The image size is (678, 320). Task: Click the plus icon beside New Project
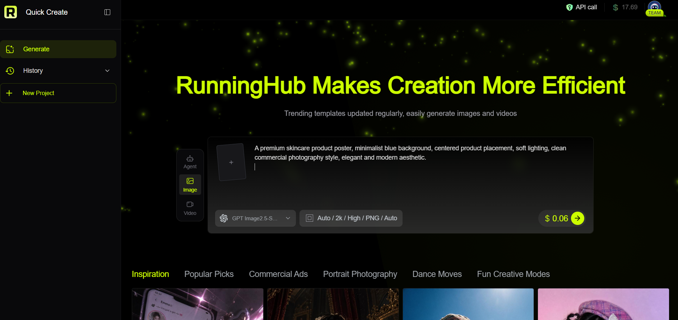pyautogui.click(x=9, y=93)
